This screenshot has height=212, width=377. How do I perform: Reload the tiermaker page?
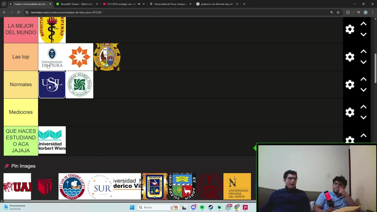point(19,12)
